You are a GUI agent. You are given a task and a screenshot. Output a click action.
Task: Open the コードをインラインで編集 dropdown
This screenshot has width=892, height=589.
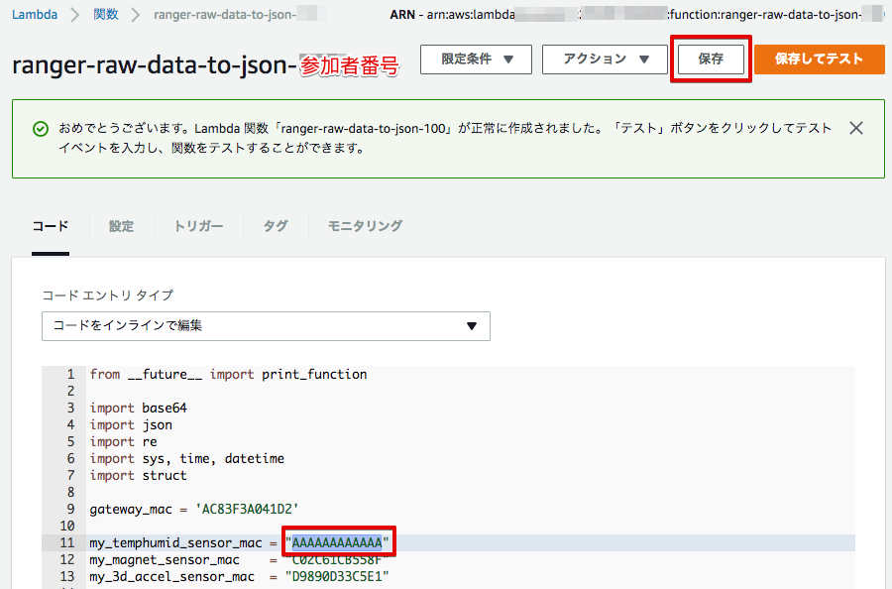coord(266,326)
